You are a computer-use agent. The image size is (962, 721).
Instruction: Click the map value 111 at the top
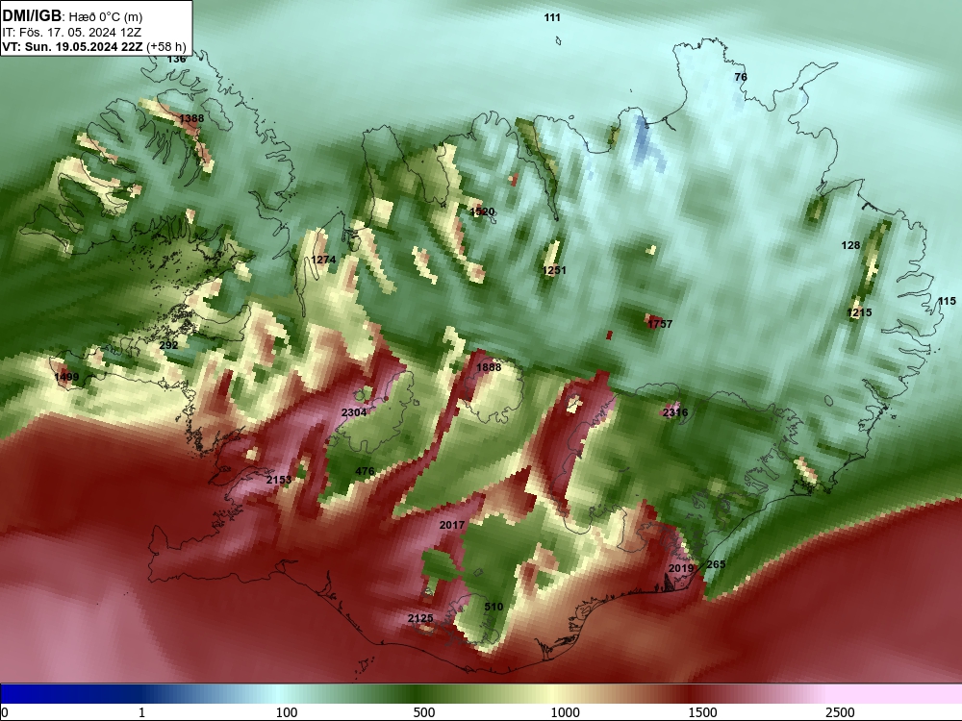tap(552, 17)
